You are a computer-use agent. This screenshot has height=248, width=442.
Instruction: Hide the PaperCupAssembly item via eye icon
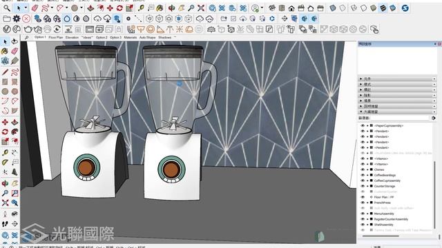pos(363,125)
